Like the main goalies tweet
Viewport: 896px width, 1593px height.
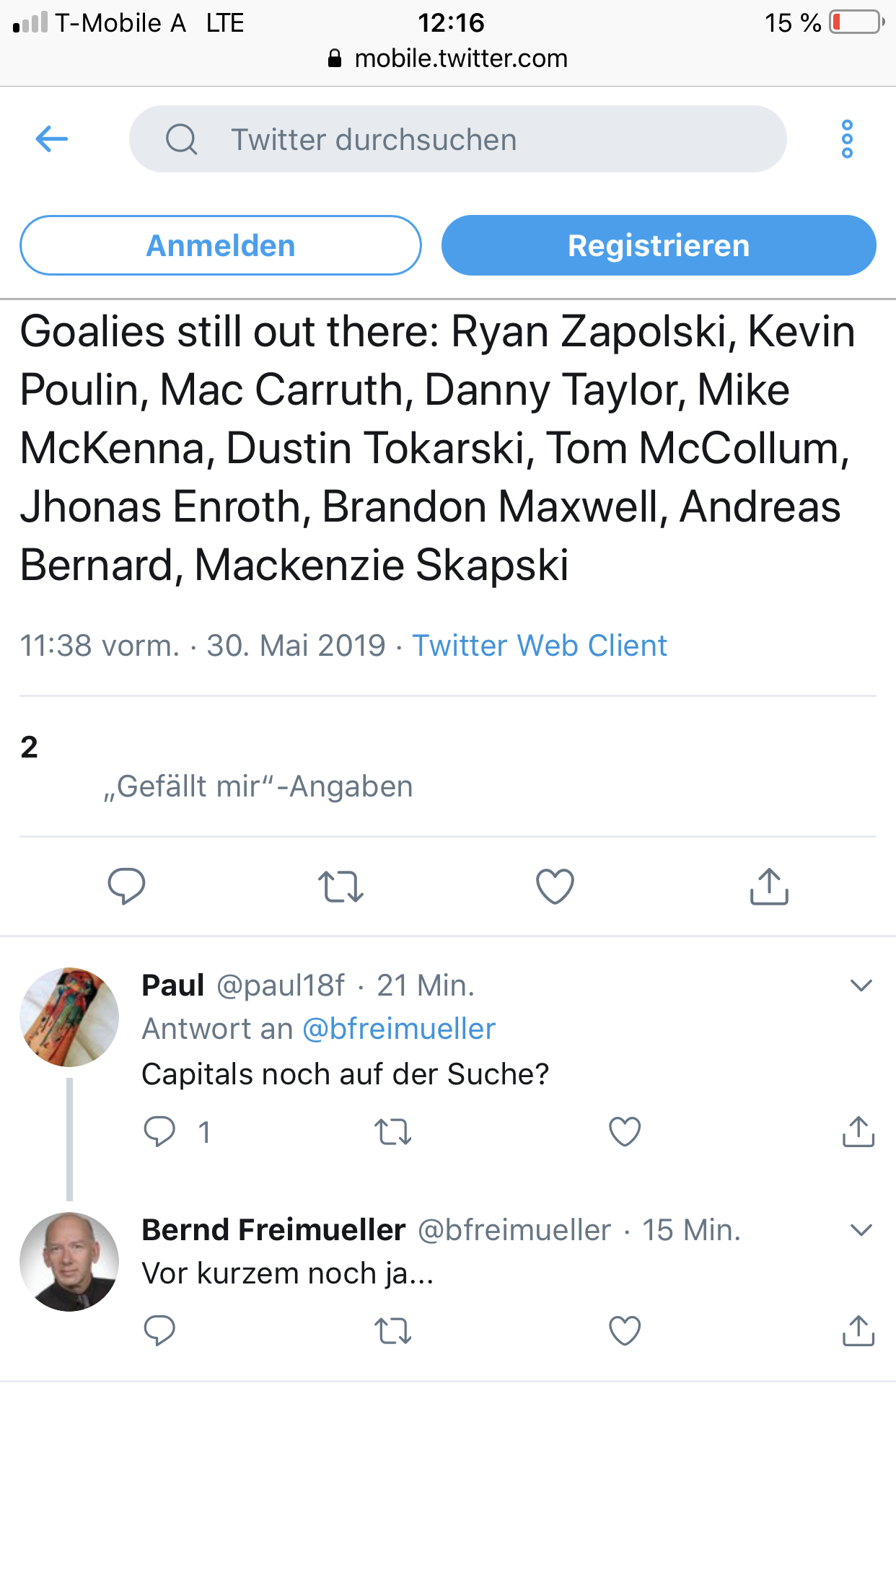555,886
